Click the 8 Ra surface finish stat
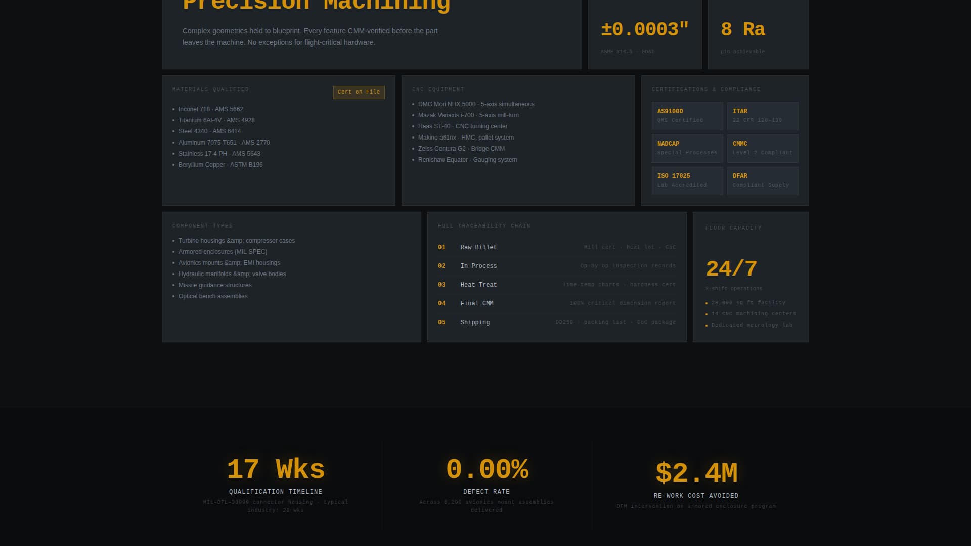 (742, 30)
